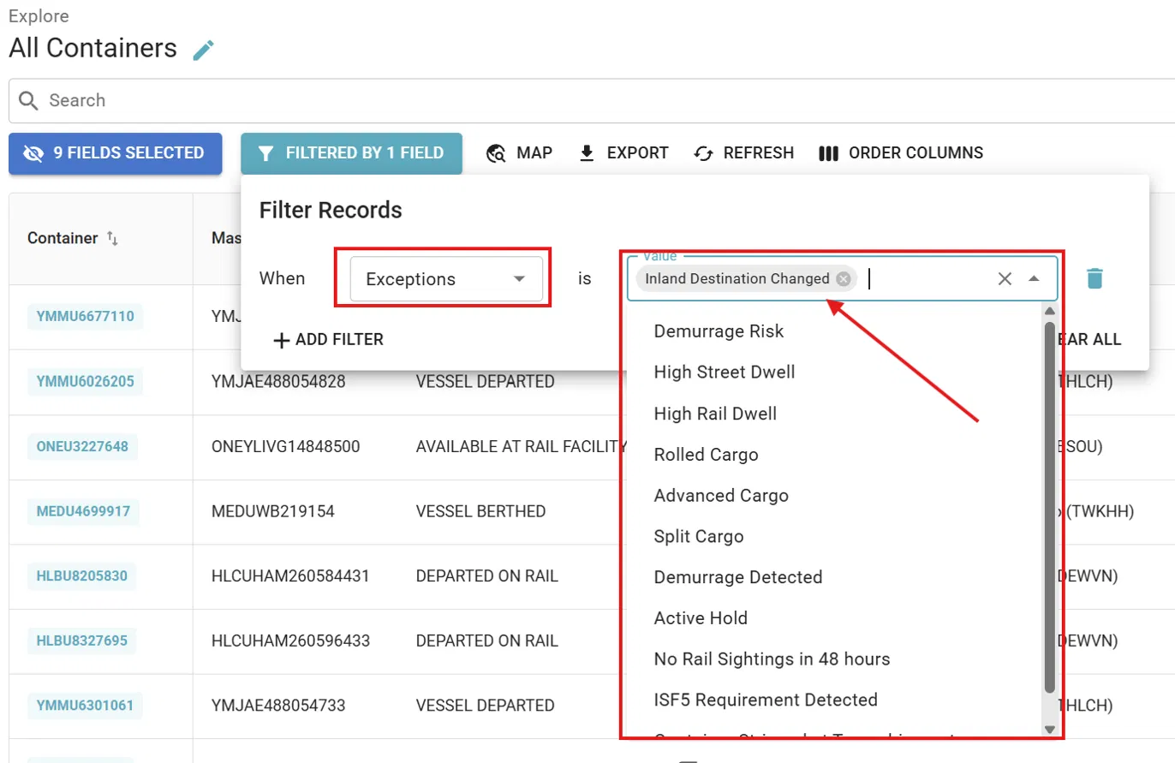Collapse the Value dropdown list arrow
Image resolution: width=1175 pixels, height=763 pixels.
click(1034, 278)
